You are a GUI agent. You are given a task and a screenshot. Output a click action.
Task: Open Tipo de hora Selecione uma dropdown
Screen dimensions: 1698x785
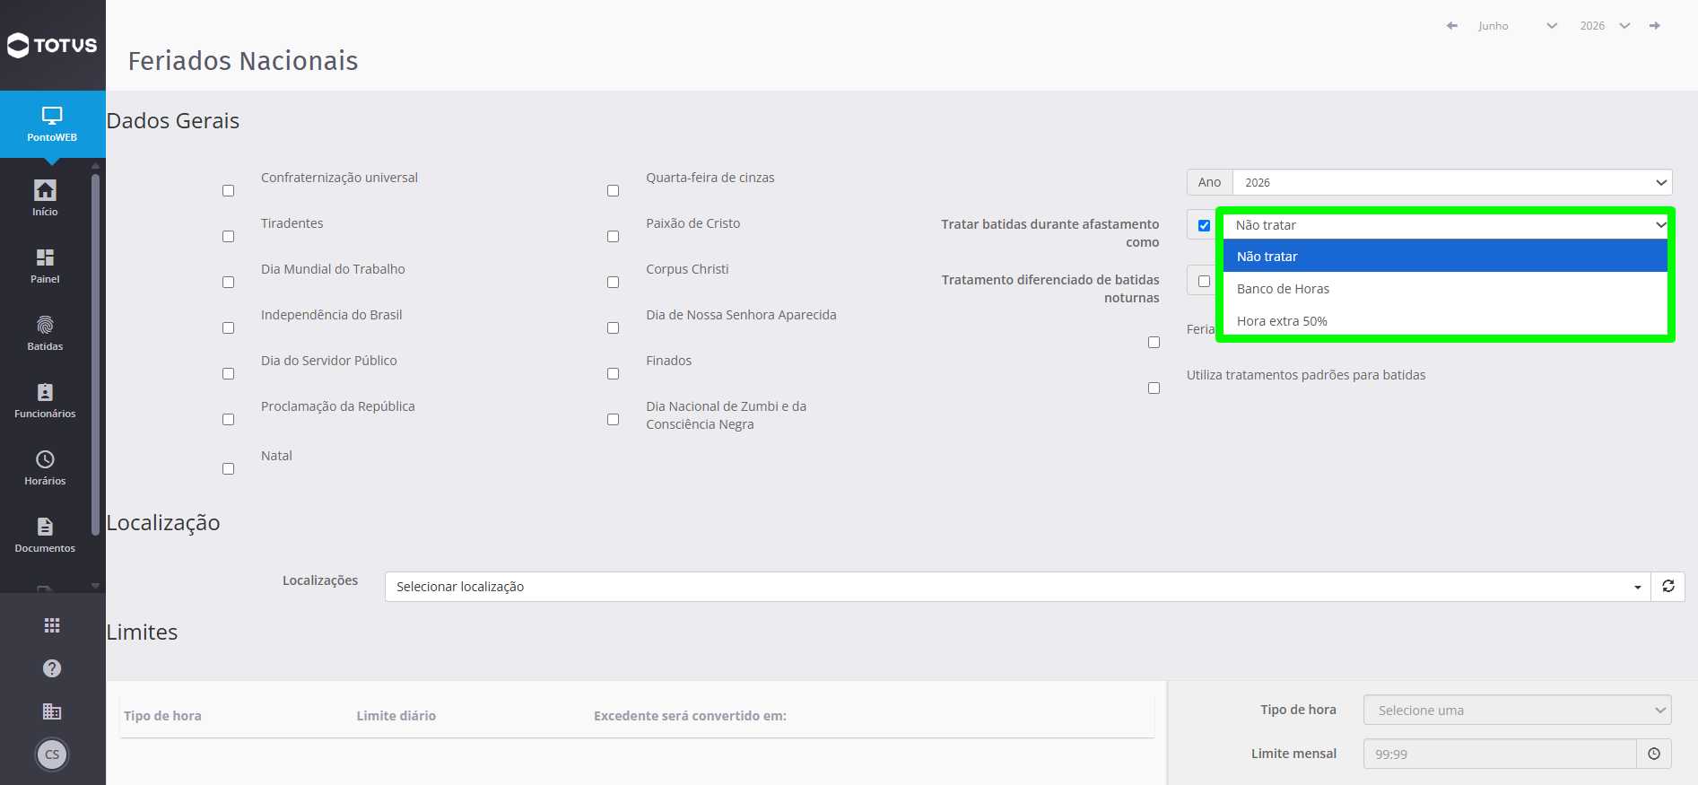coord(1517,711)
